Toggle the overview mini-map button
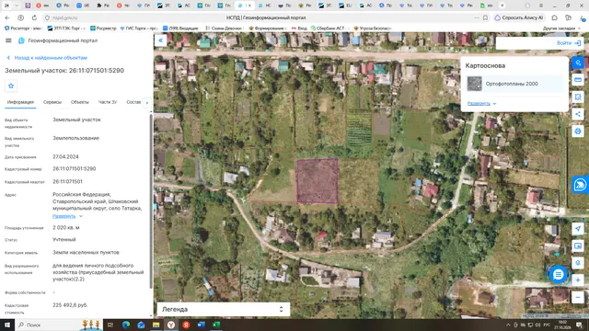The height and width of the screenshot is (331, 589). (x=578, y=245)
